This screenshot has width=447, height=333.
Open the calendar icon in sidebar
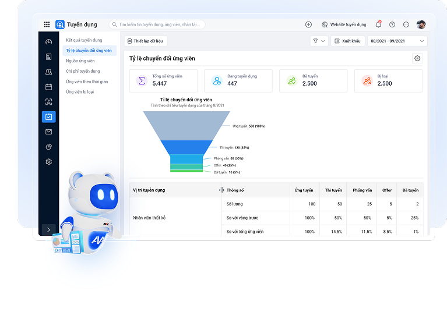49,87
